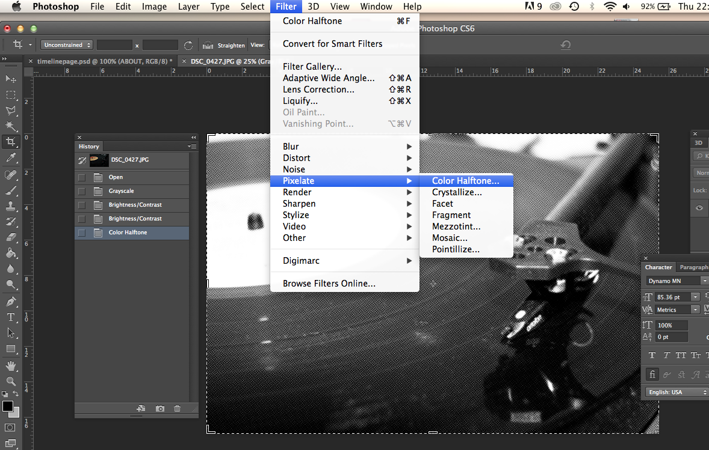709x450 pixels.
Task: Set history brush source for Open state
Action: (81, 177)
